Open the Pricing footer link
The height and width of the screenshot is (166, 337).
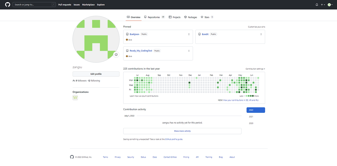[x=186, y=157]
